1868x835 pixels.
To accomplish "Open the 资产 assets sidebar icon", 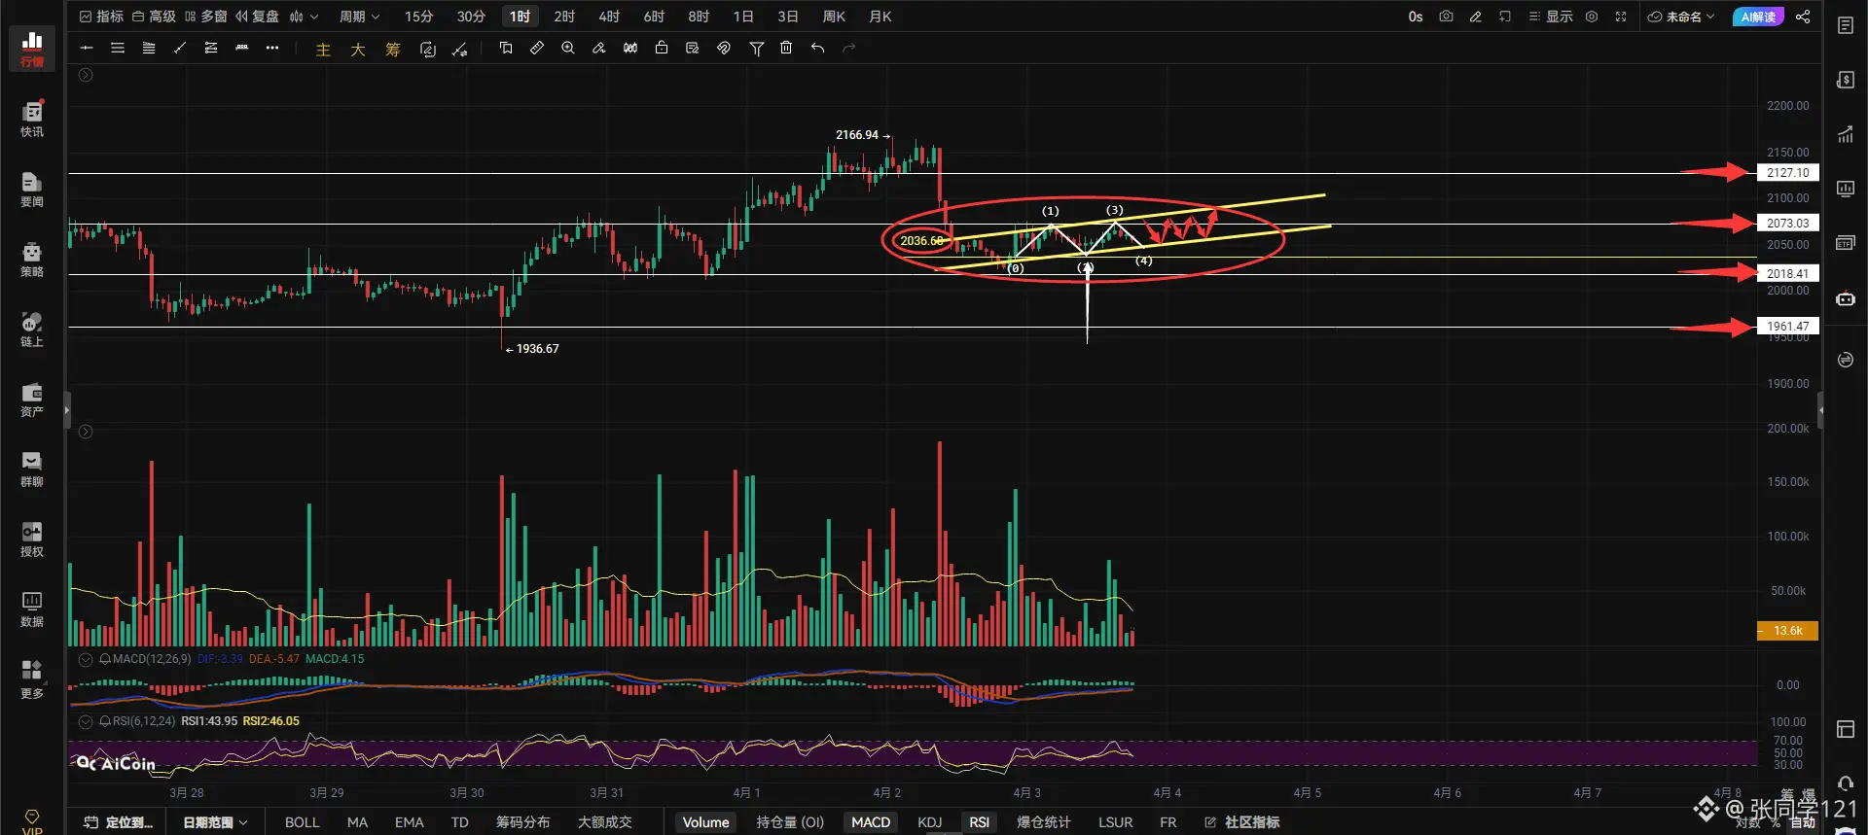I will (32, 399).
